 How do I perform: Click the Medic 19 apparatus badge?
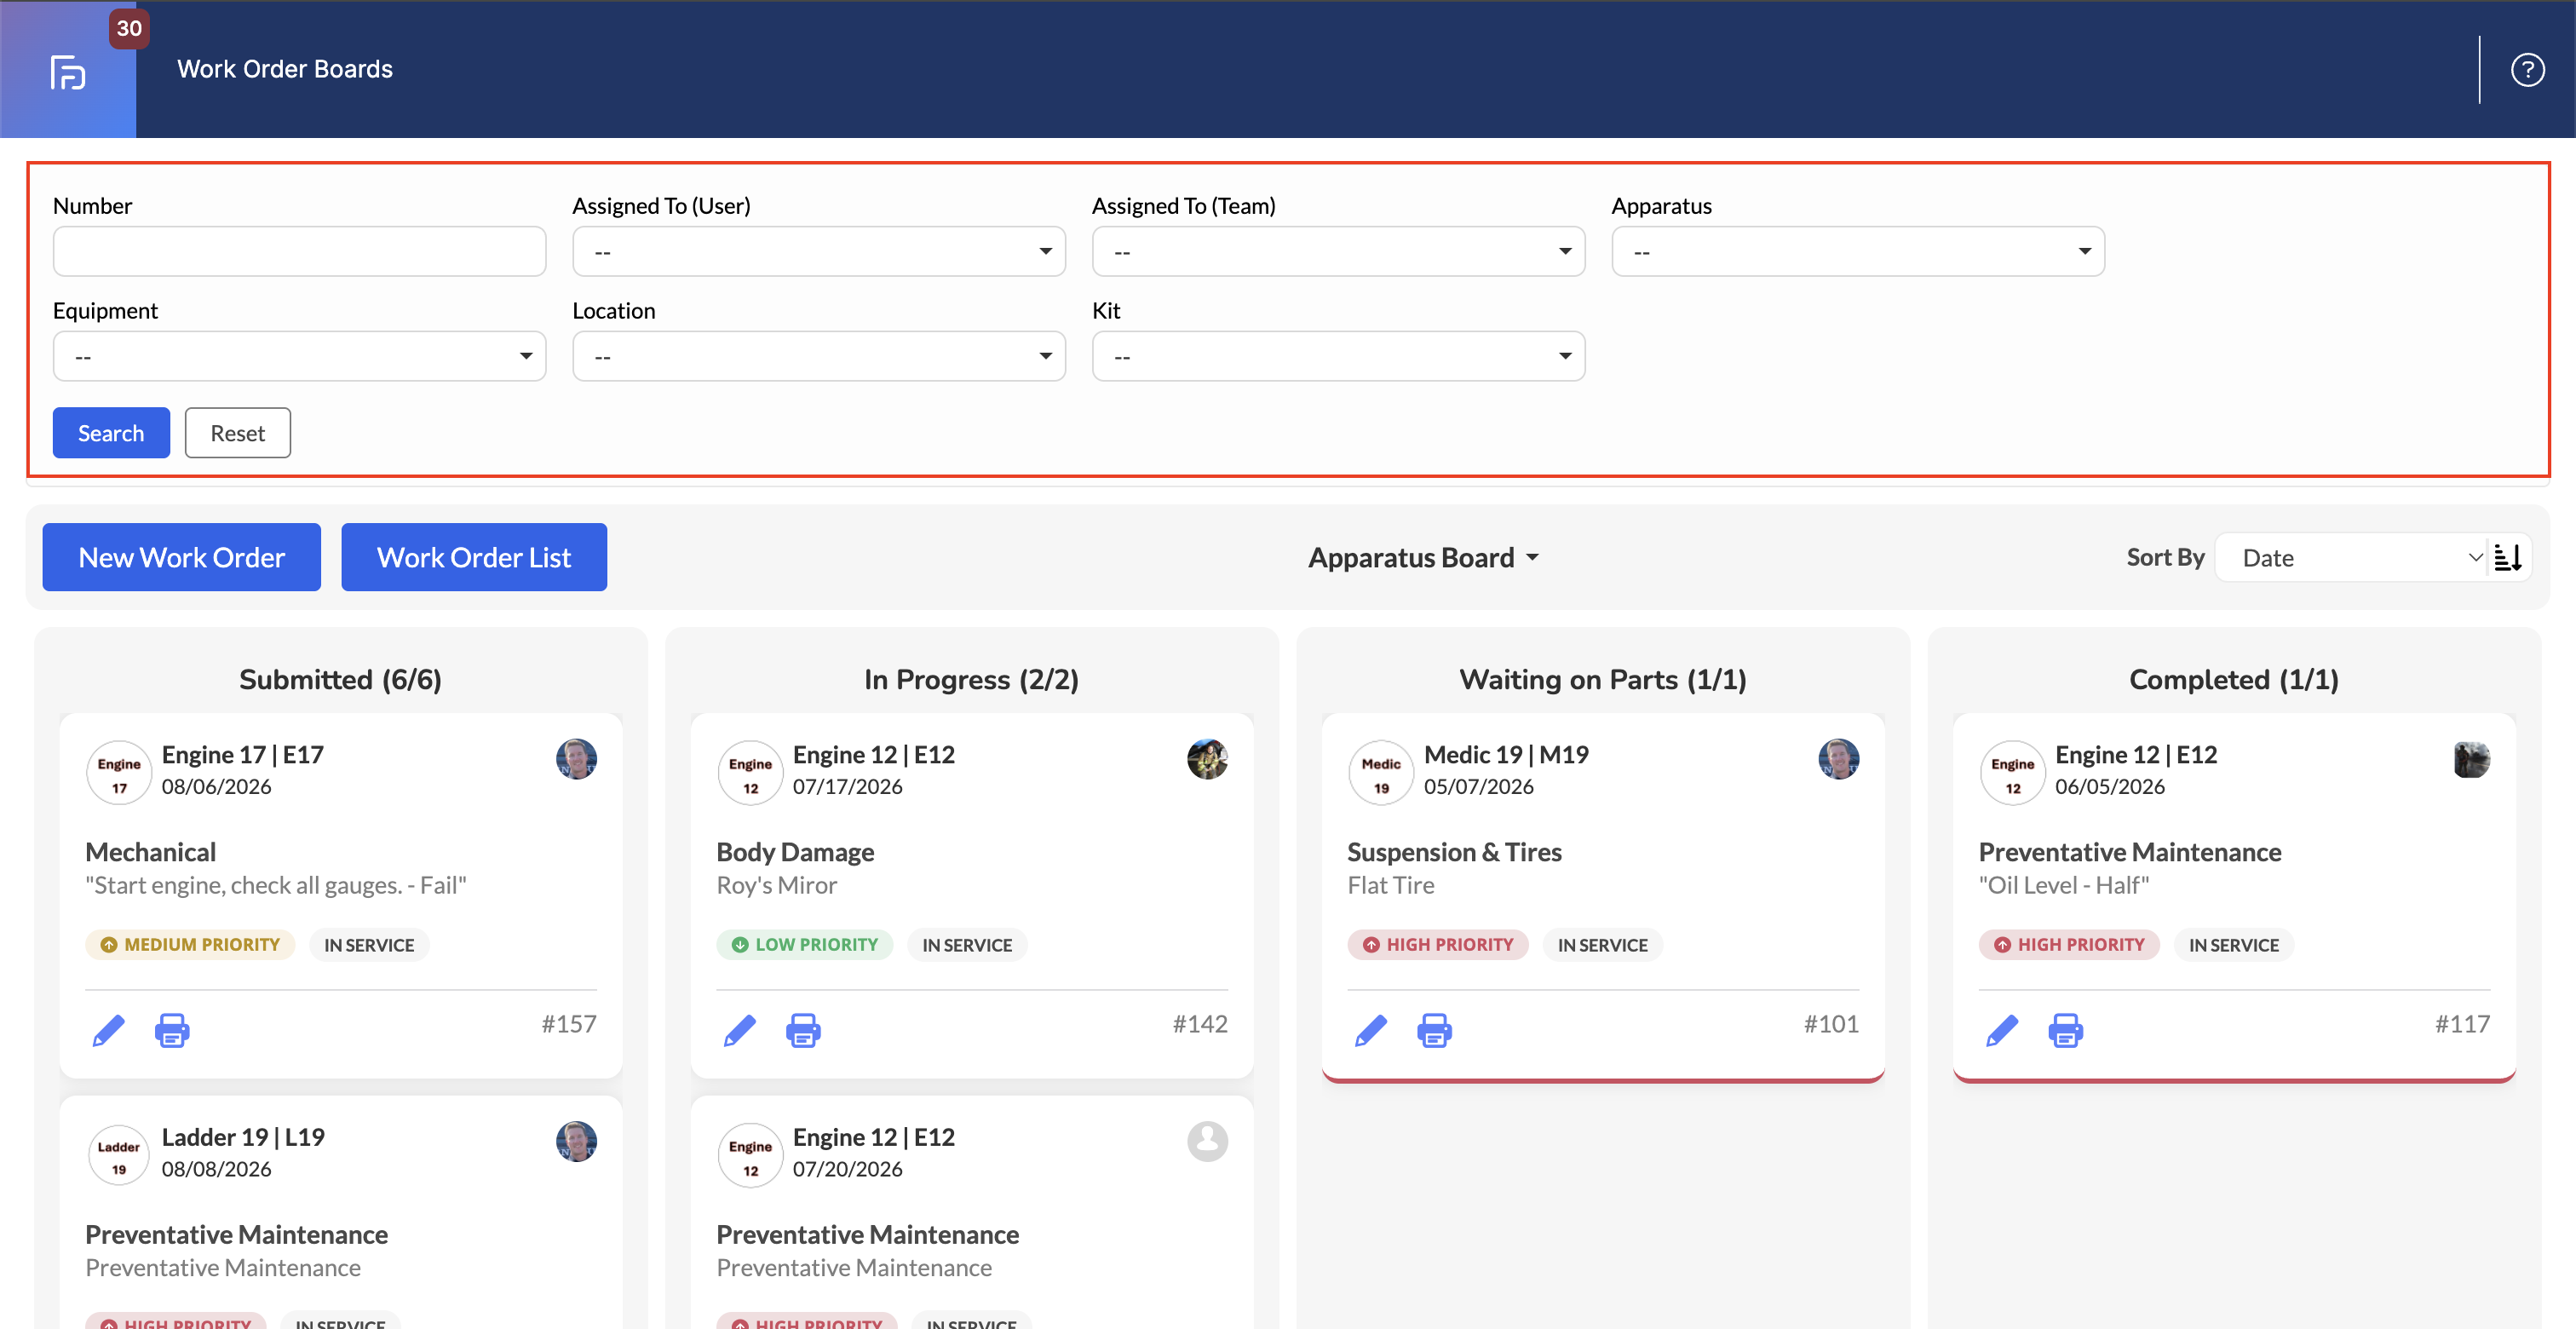(x=1381, y=773)
